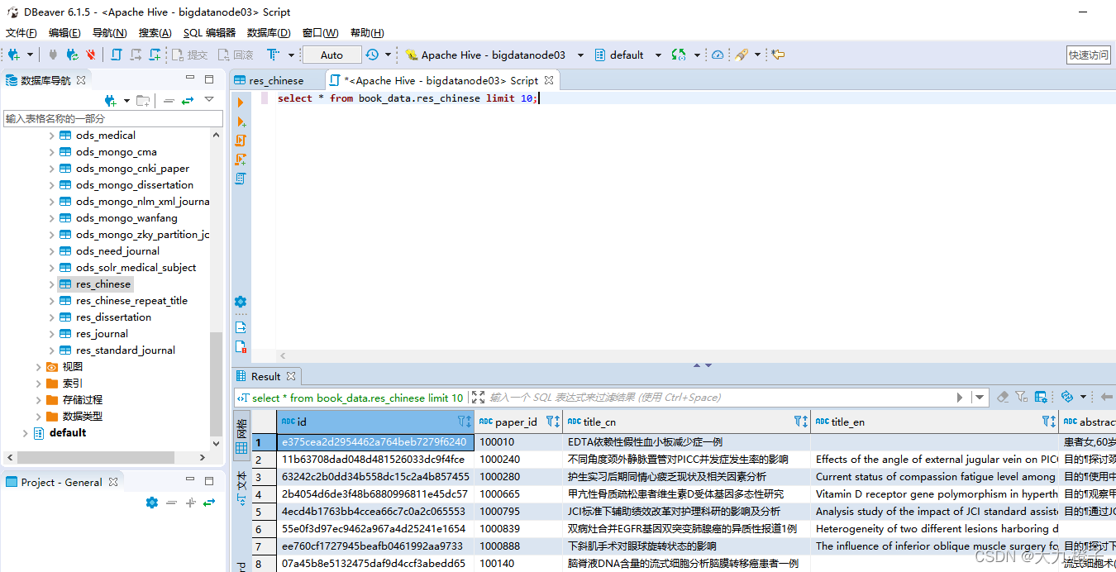
Task: Open the transaction mode icon dropdown
Action: (291, 55)
